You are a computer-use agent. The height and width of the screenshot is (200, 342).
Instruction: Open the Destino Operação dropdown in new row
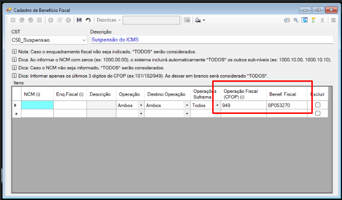point(187,114)
